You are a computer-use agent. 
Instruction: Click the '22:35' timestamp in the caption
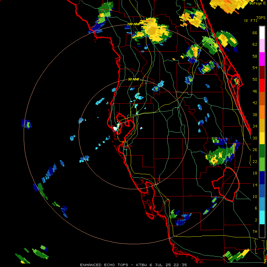click(180, 265)
